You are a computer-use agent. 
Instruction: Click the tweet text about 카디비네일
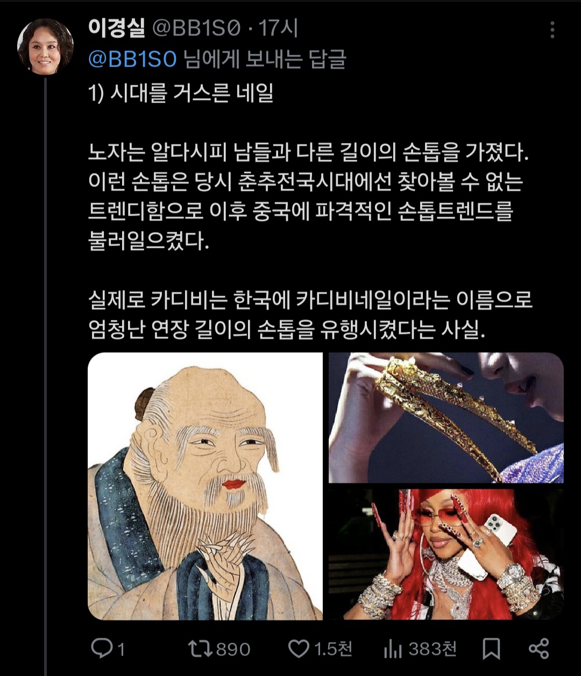(x=310, y=316)
